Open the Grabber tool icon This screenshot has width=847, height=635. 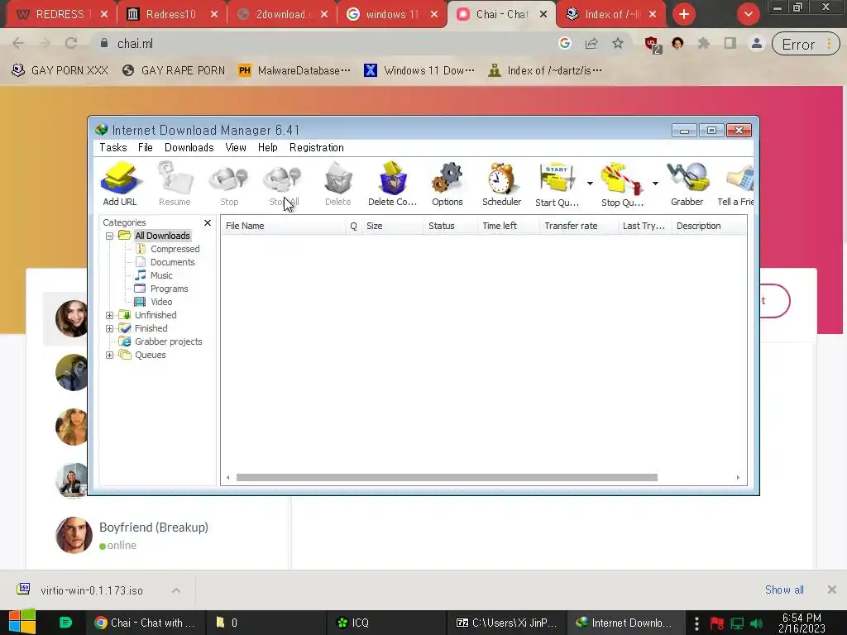[687, 184]
